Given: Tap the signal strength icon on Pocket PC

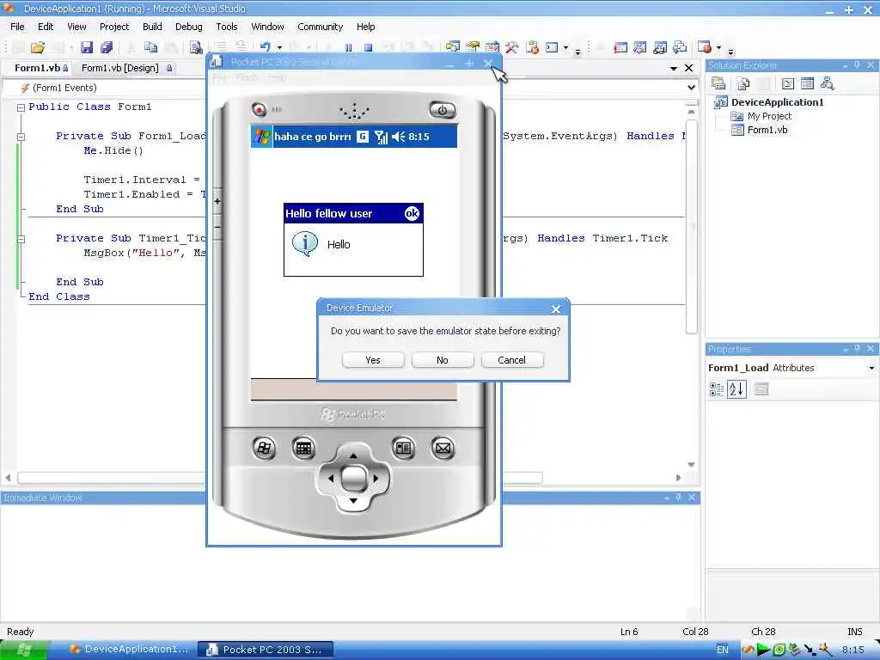Looking at the screenshot, I should [381, 137].
